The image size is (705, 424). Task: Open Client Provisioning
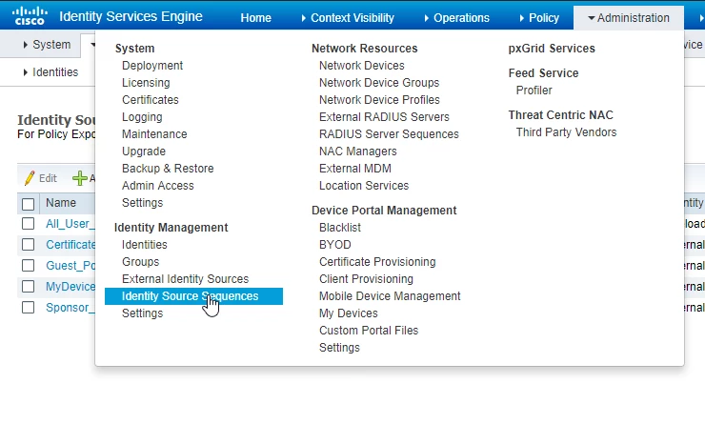(366, 279)
